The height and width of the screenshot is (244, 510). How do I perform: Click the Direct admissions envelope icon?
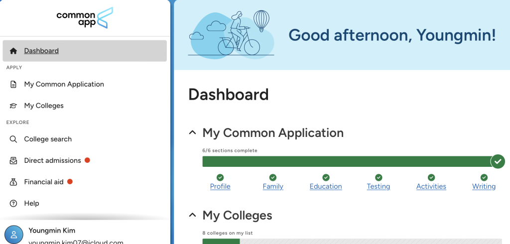pyautogui.click(x=13, y=160)
